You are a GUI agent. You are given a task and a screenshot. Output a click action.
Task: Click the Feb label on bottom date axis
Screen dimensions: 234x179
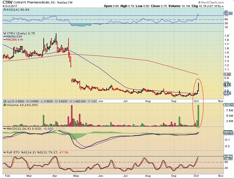8,176
